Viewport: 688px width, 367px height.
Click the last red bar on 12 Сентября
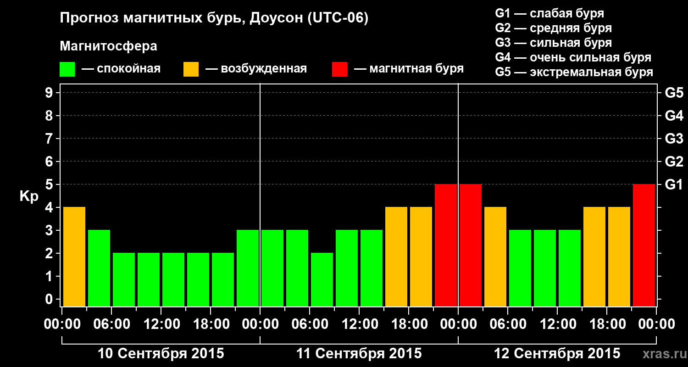644,245
